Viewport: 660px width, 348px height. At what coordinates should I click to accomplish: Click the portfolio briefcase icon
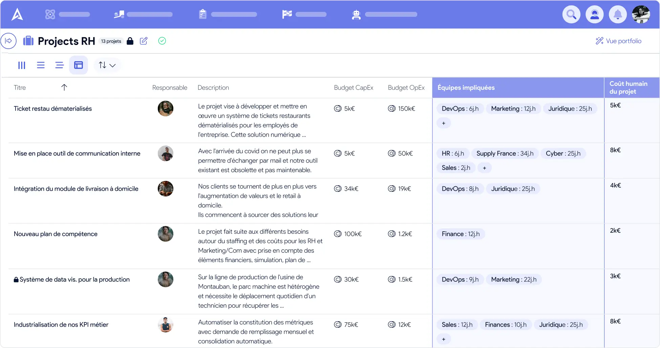28,41
